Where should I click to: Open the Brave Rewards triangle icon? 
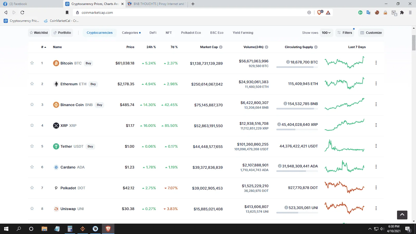point(328,12)
